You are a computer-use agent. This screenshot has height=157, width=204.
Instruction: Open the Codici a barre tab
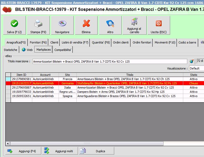pyautogui.click(x=187, y=42)
